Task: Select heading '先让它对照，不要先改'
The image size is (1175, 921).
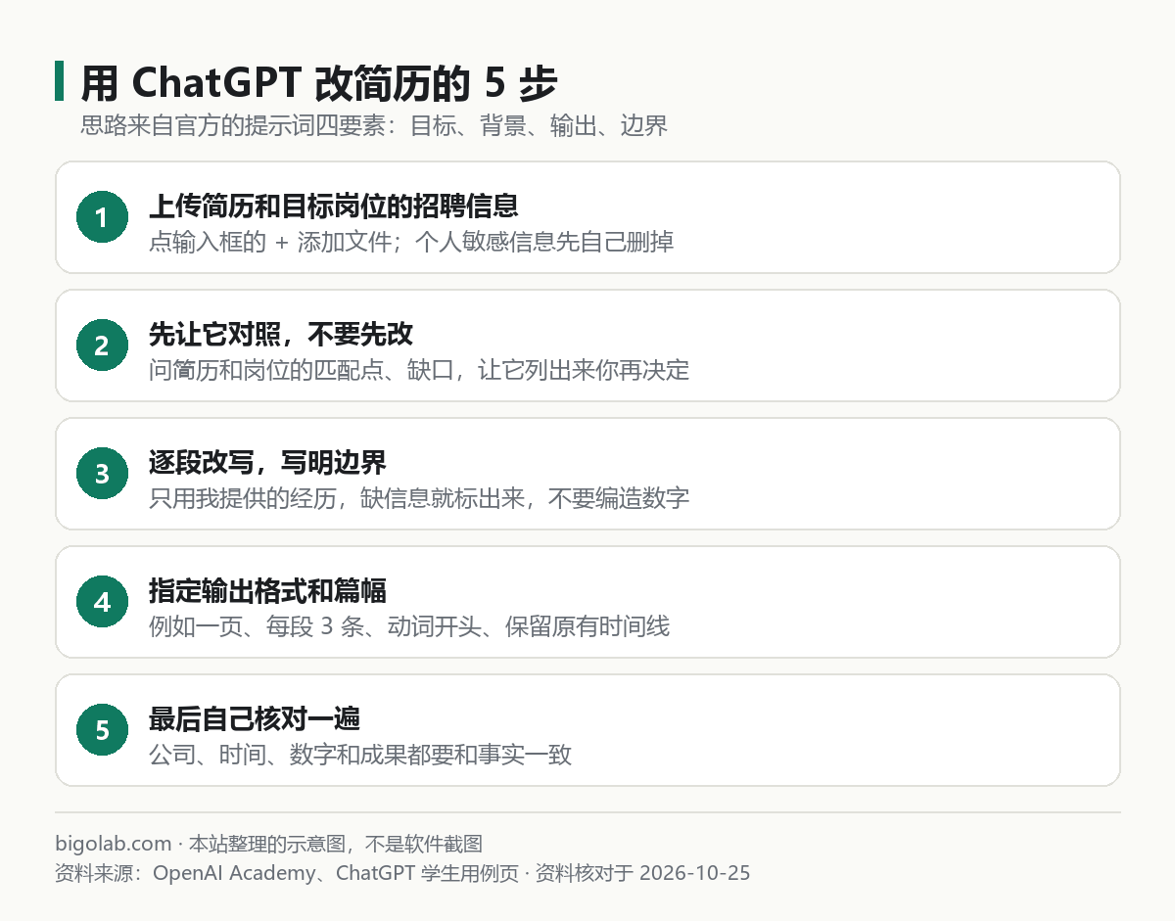Action: click(281, 335)
